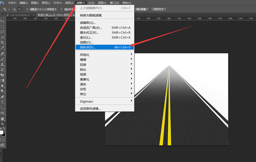
Task: Select the Healing Brush tool
Action: pos(3,54)
